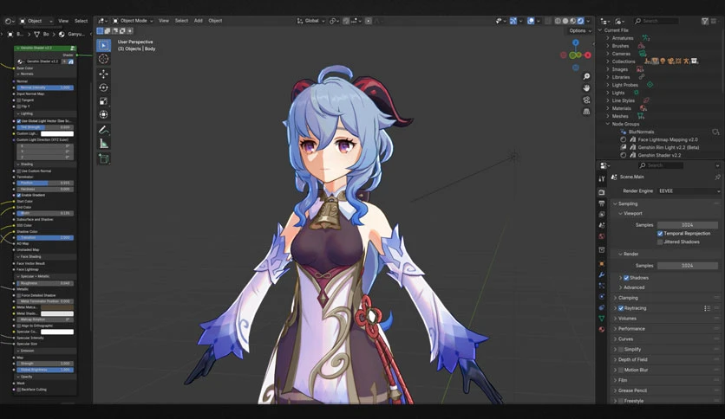
Task: Switch to material preview shading
Action: [573, 21]
